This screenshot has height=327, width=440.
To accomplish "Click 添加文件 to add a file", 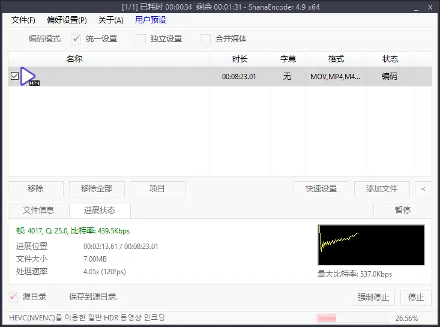I will pos(382,188).
